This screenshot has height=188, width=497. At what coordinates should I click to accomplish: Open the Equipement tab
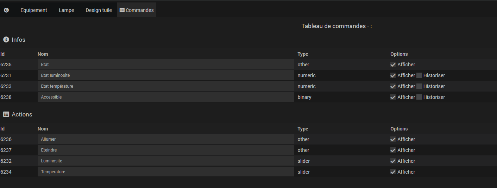click(x=34, y=10)
